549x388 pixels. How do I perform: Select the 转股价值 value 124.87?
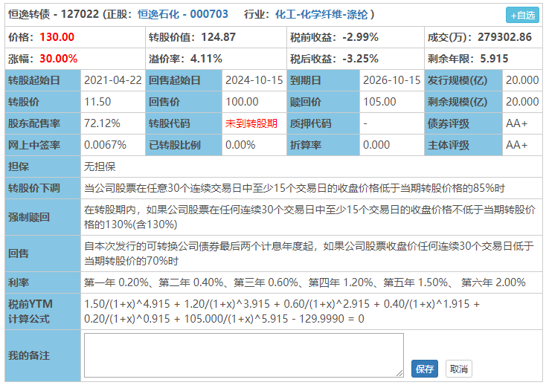[x=218, y=37]
